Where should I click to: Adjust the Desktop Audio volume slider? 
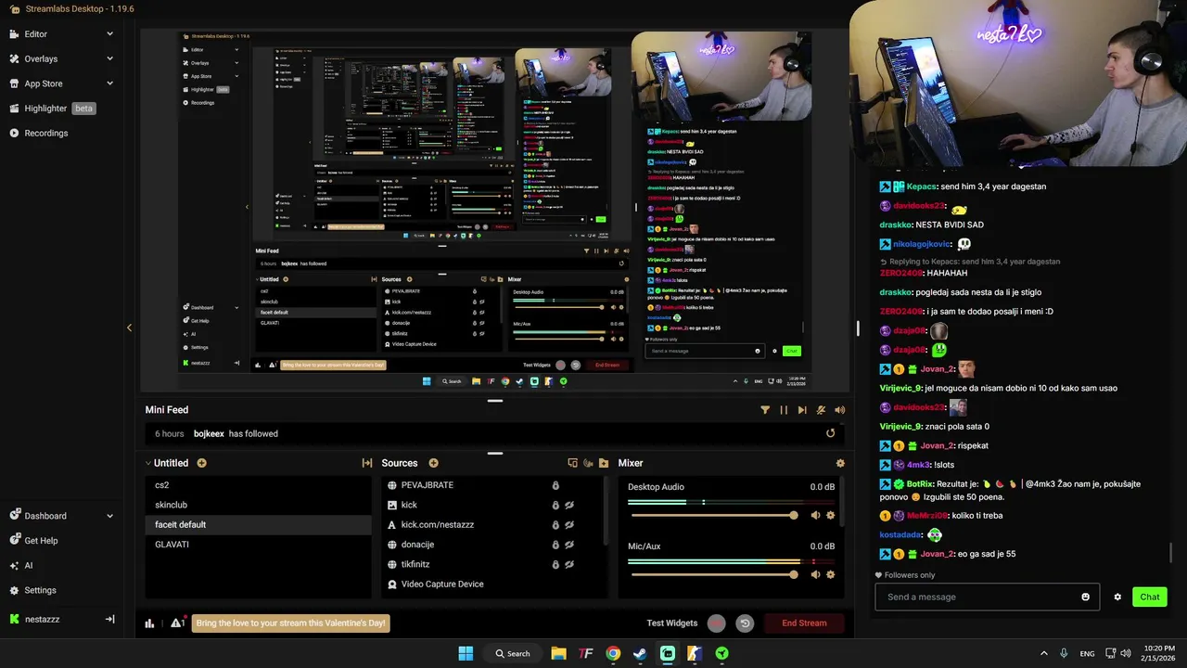point(712,515)
